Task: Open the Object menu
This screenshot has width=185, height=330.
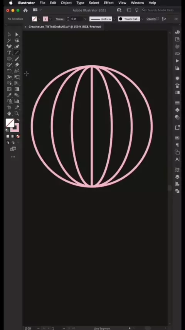Action: click(x=66, y=3)
